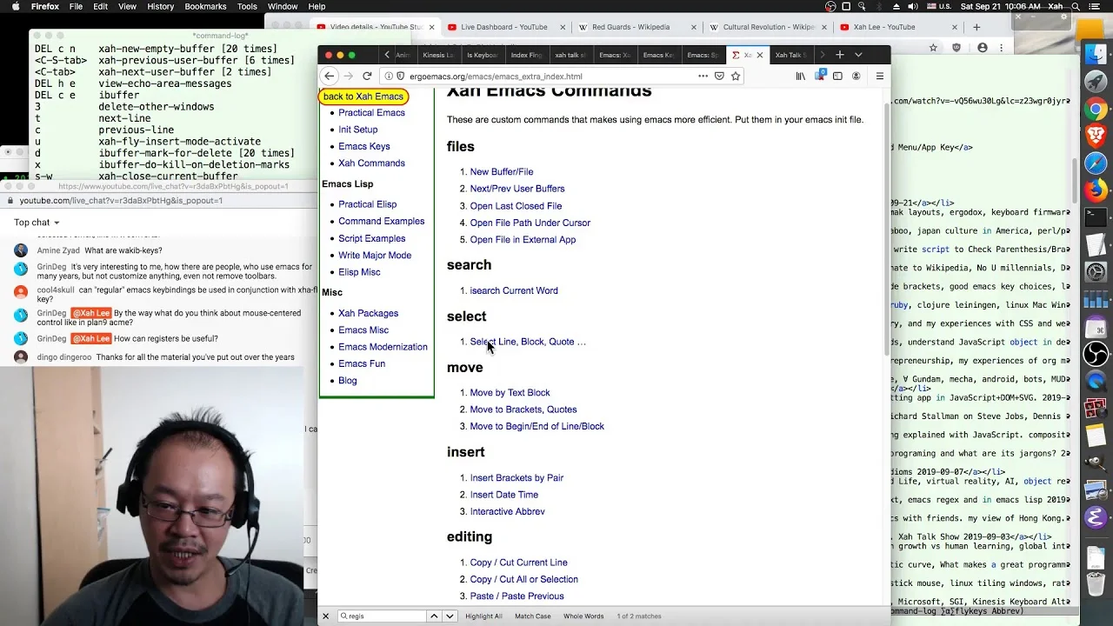Bookmark star in Chrome window

pyautogui.click(x=933, y=48)
